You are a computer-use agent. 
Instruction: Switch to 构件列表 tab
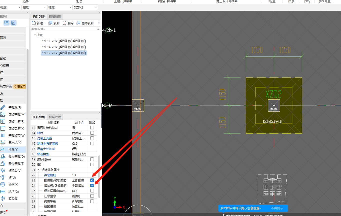click(39, 17)
